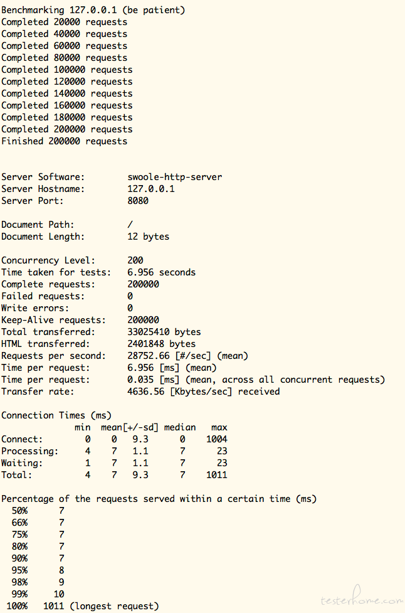Select the Transfer rate '4636.56' value
The height and width of the screenshot is (613, 405).
(145, 392)
